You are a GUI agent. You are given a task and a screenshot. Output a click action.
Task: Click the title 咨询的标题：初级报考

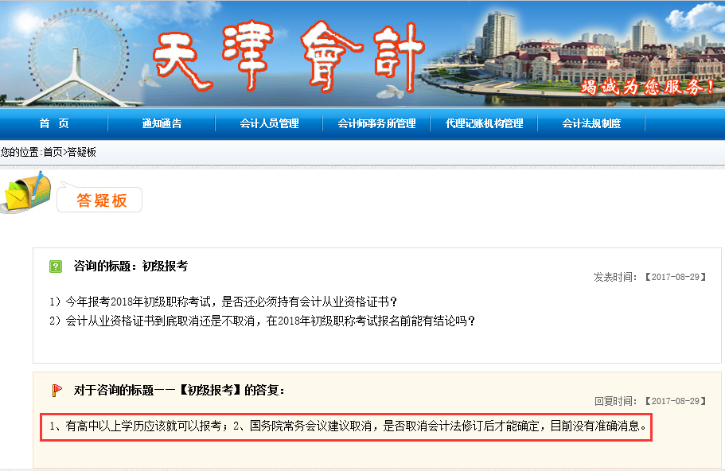point(131,267)
